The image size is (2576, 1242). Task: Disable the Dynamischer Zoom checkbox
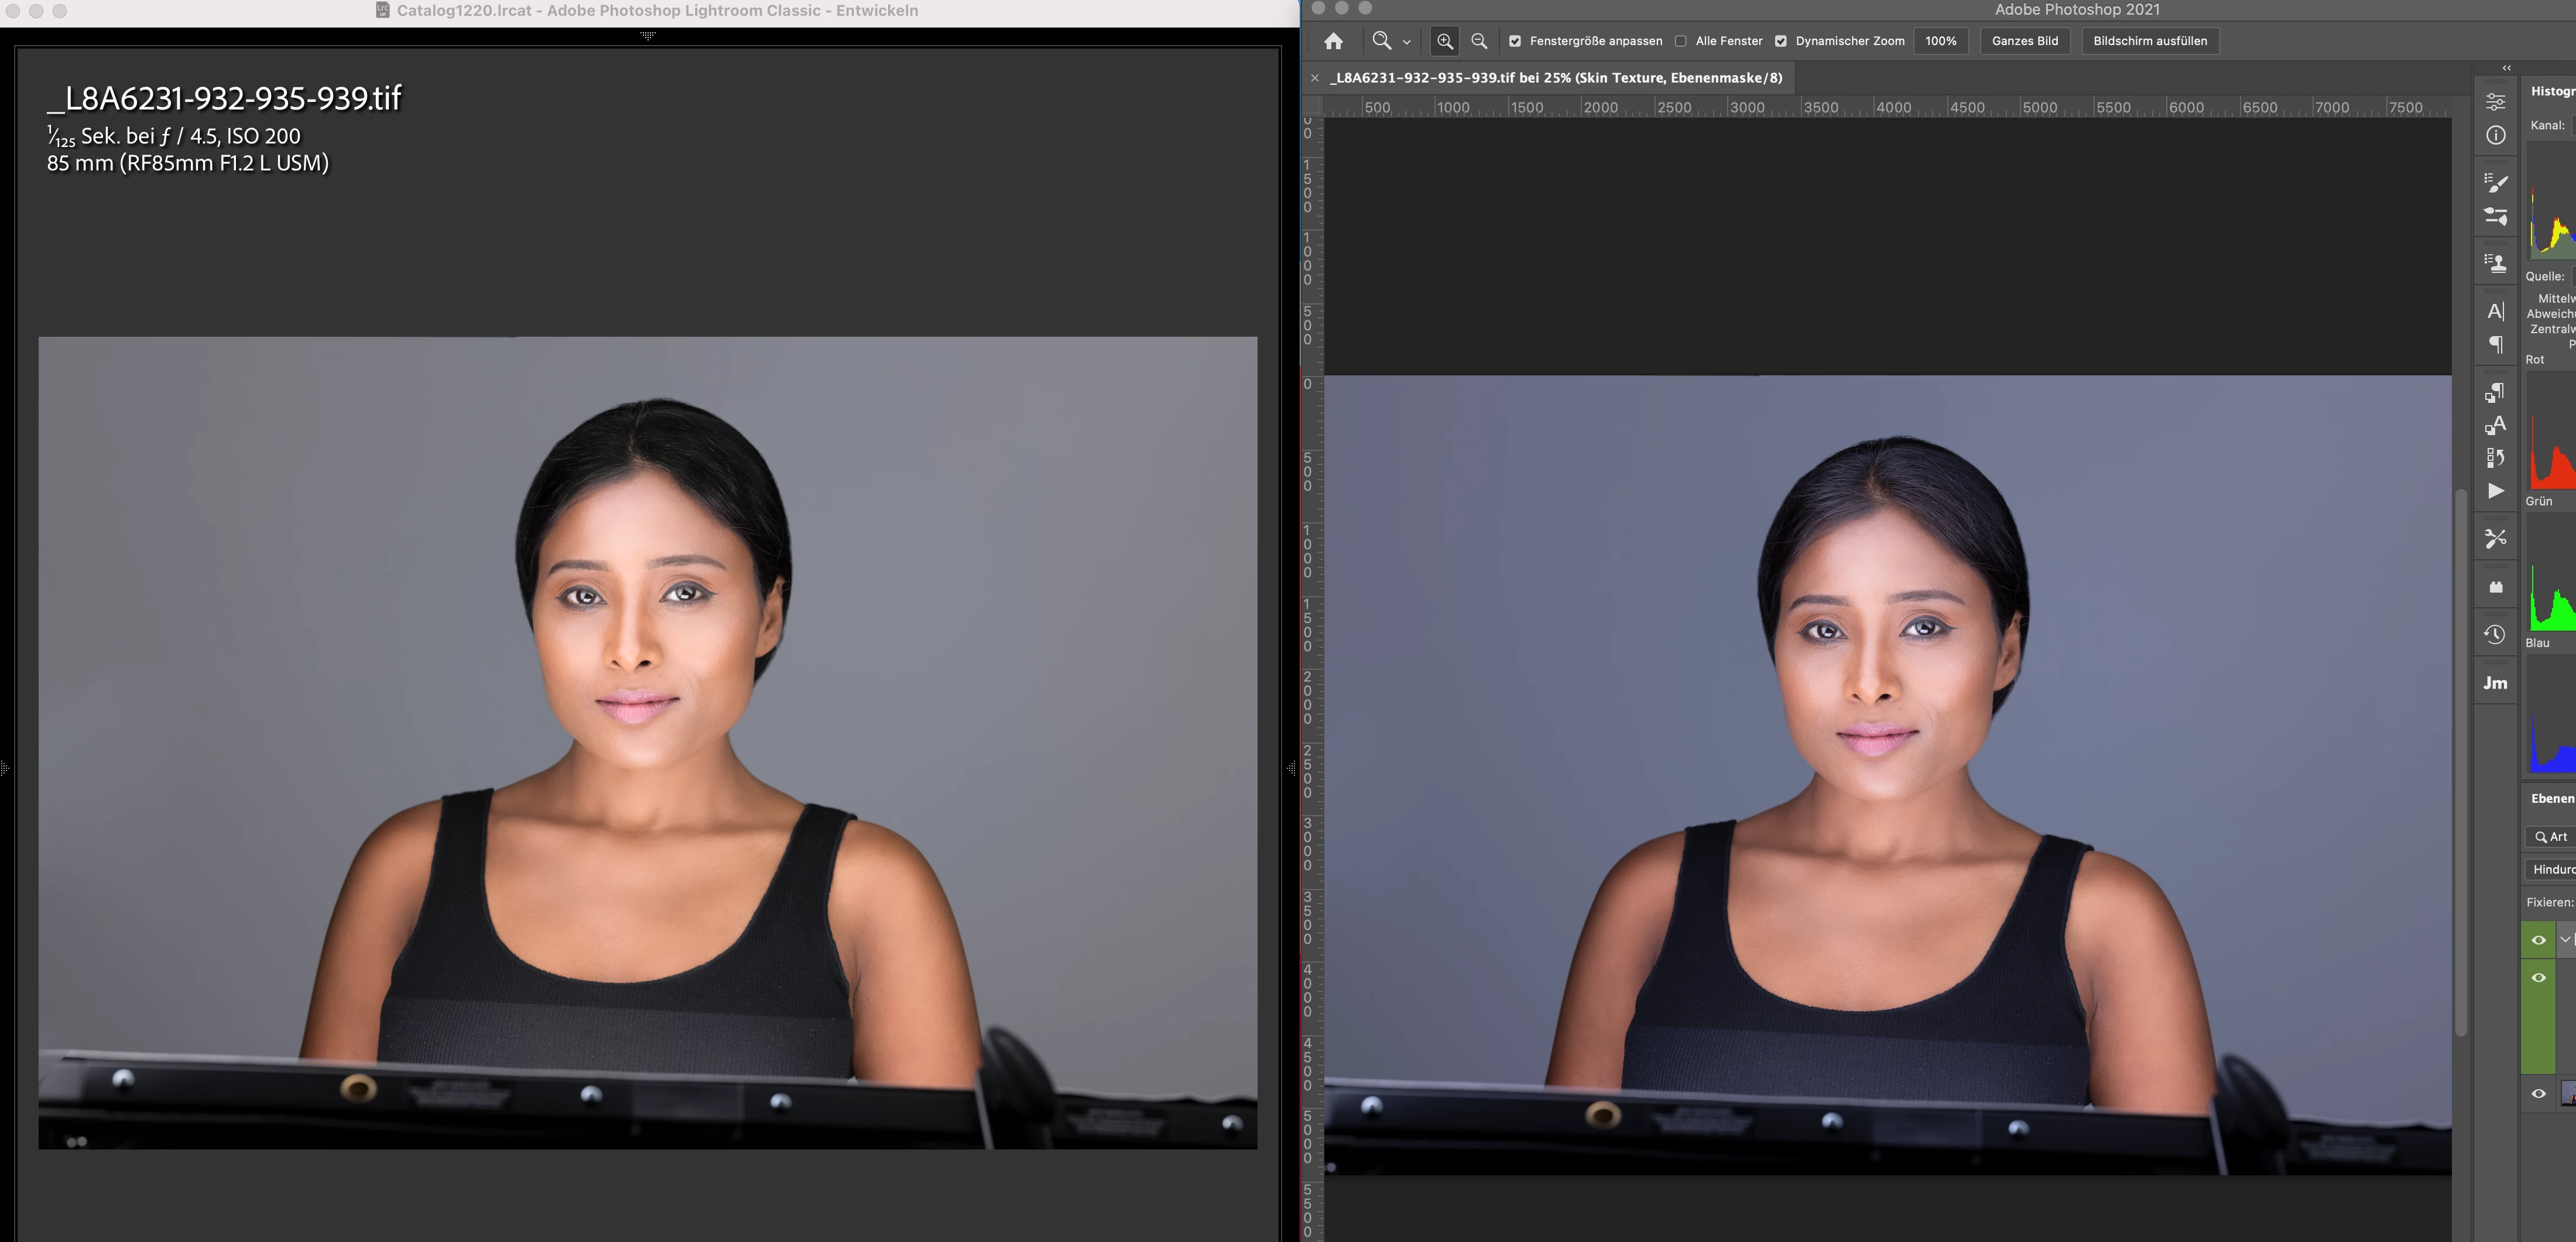1781,41
